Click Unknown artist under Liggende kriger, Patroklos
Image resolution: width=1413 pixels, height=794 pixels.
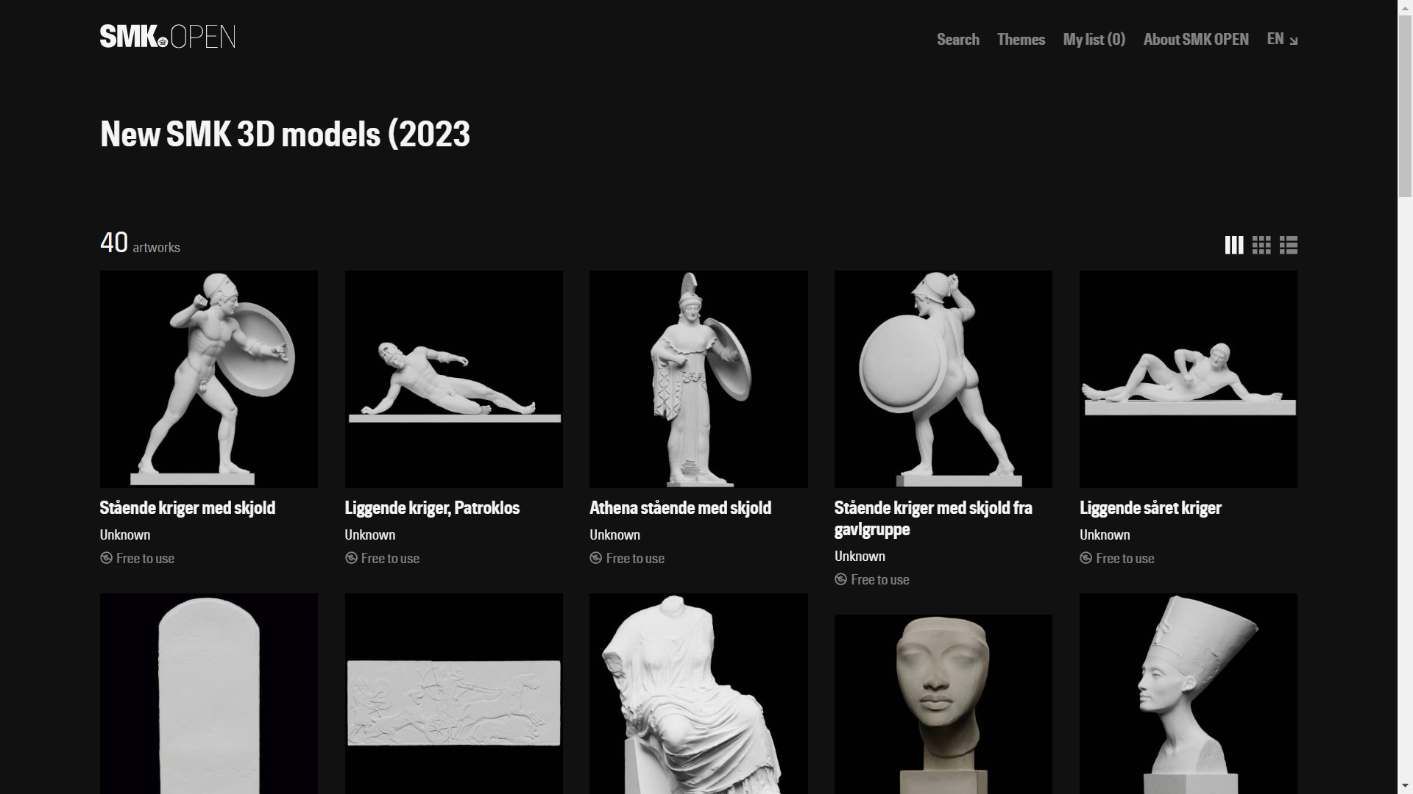tap(370, 535)
